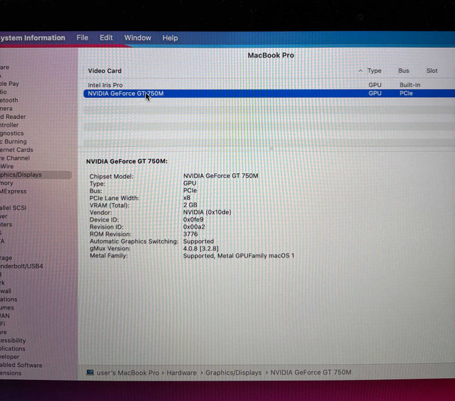The height and width of the screenshot is (401, 455).
Task: Select Fibre Channel in the sidebar
Action: (x=15, y=158)
